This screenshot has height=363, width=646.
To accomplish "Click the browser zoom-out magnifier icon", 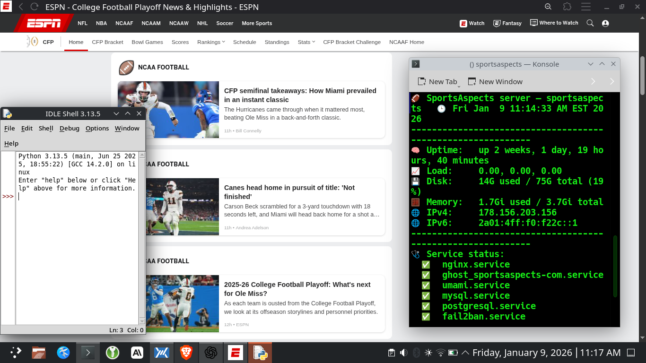I will tap(548, 7).
